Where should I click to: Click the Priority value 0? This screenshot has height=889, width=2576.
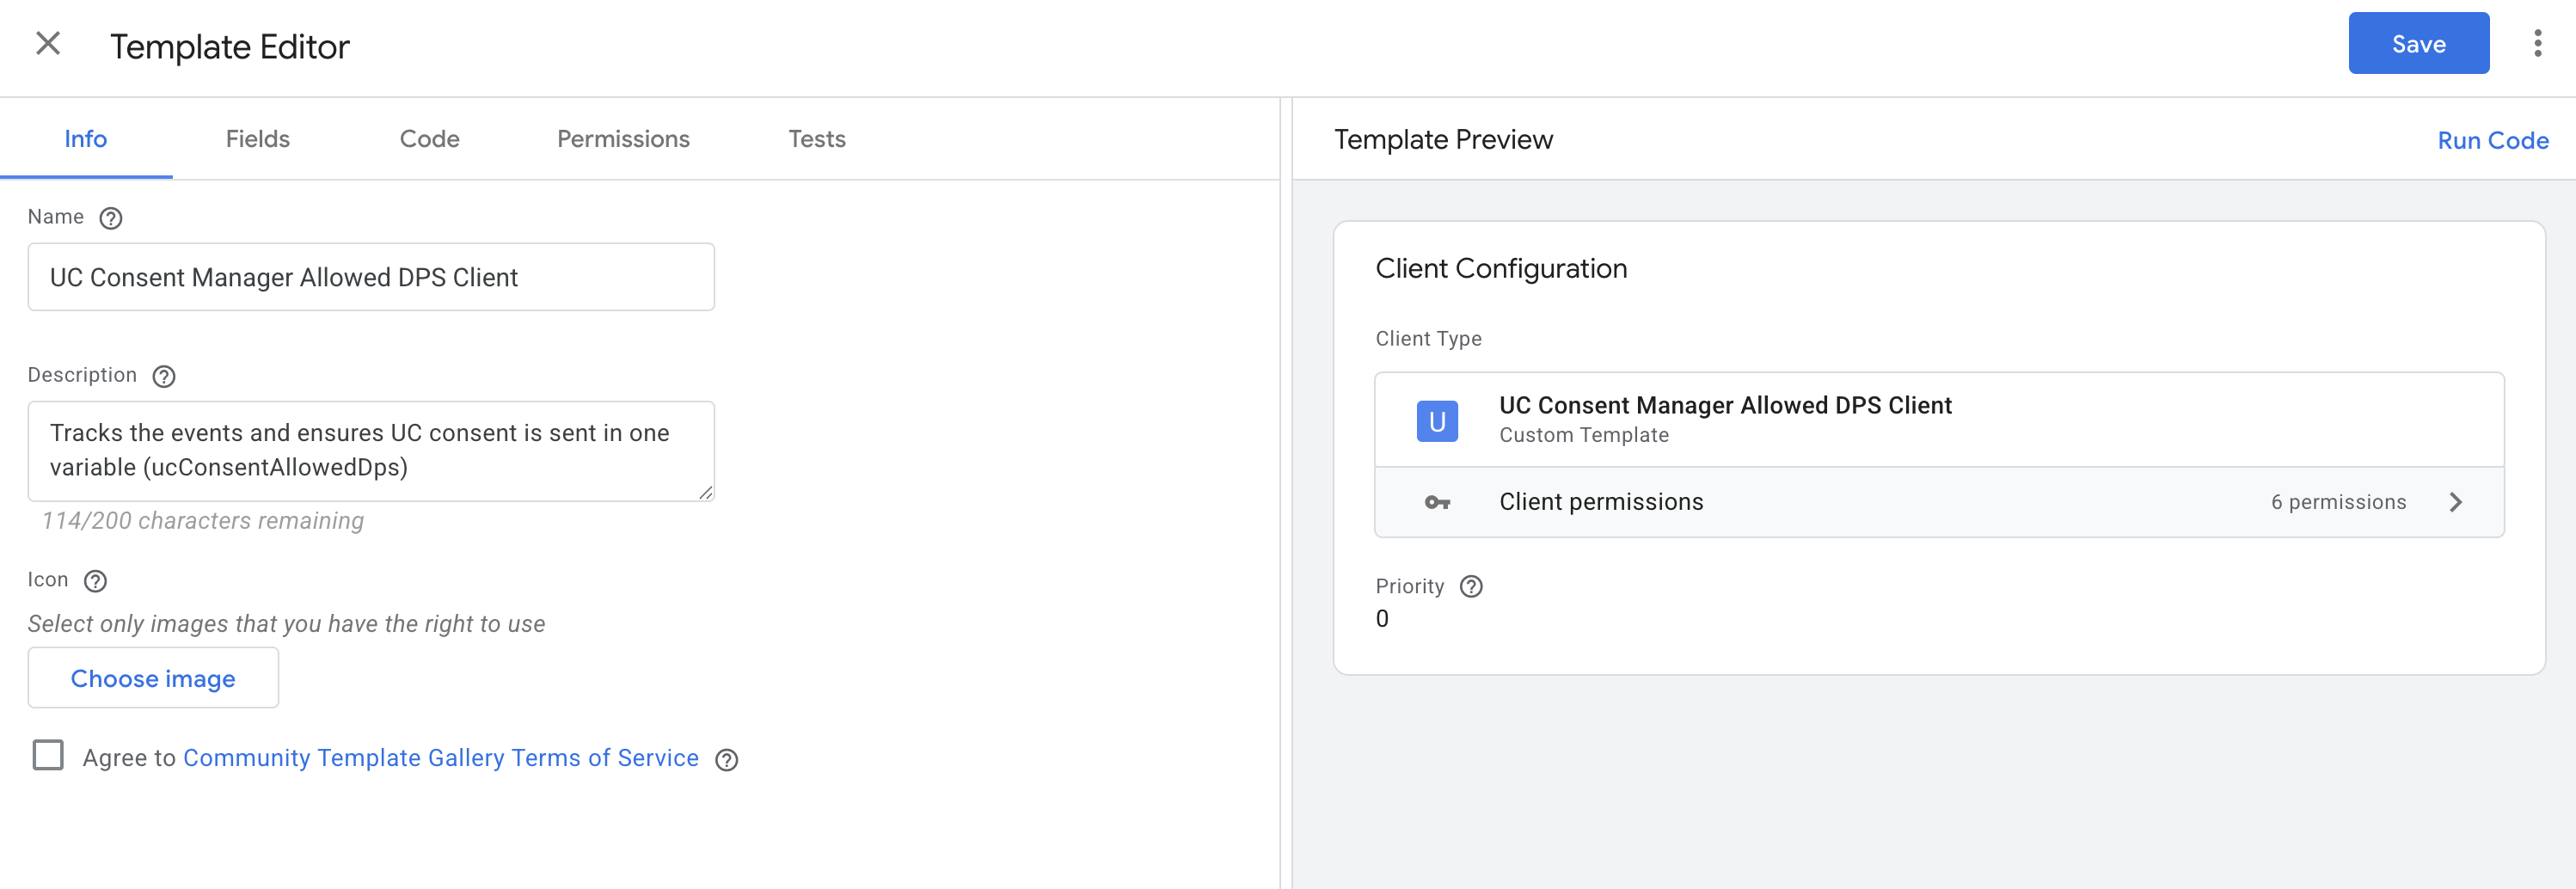tap(1382, 619)
